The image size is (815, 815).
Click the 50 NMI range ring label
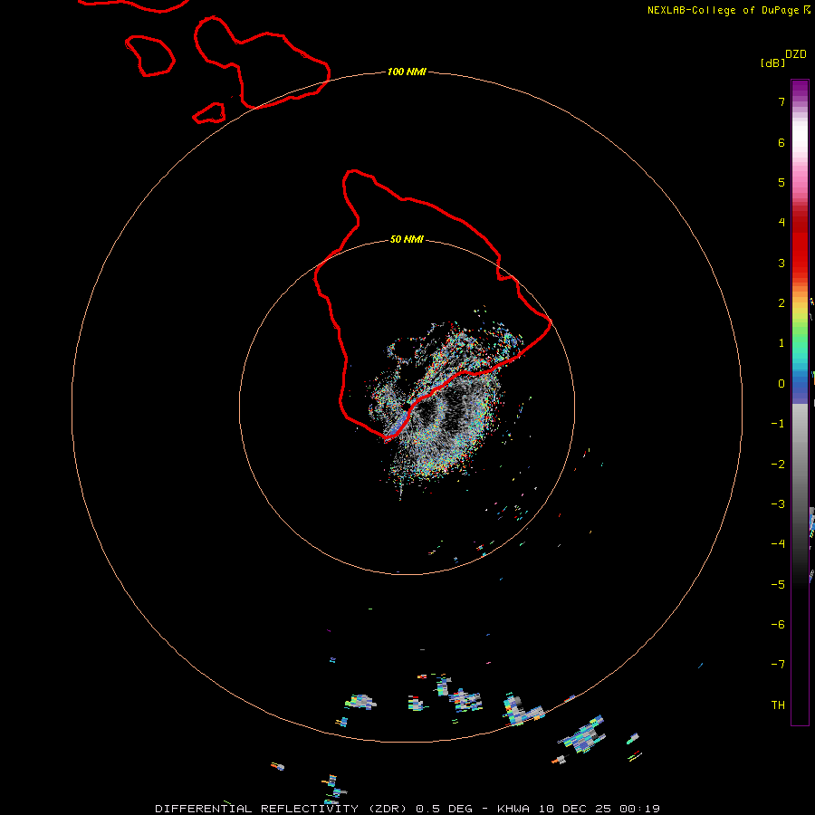(407, 239)
